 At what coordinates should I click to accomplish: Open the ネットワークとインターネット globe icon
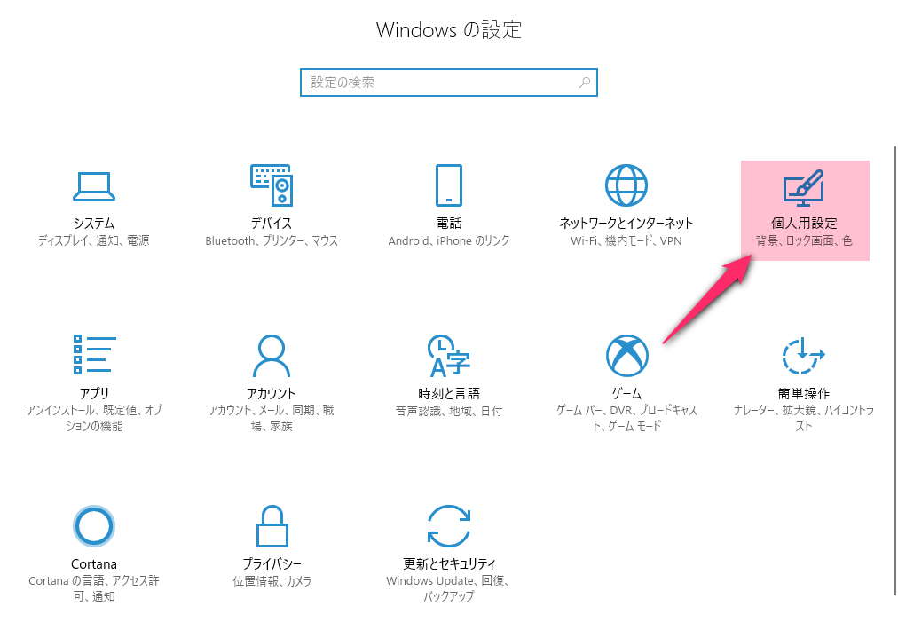point(626,185)
